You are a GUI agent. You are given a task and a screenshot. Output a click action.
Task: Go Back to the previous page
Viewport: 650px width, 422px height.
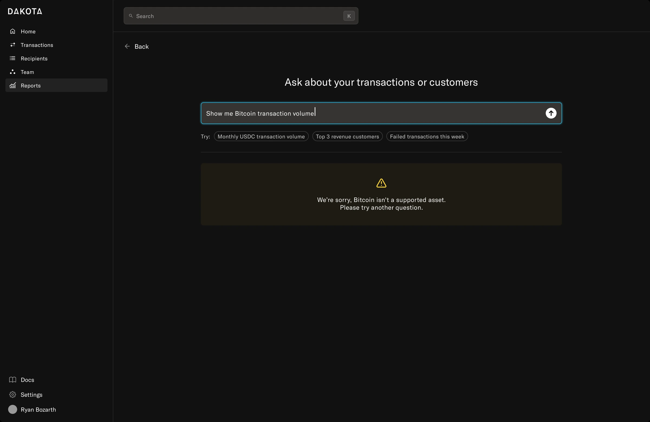(136, 46)
